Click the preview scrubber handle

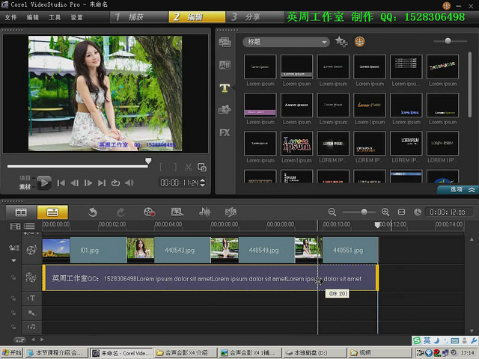pos(148,161)
